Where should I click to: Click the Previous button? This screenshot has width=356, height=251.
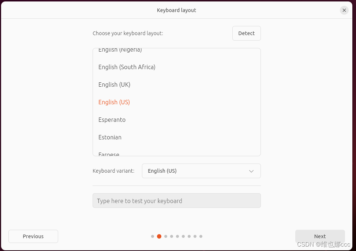pyautogui.click(x=33, y=236)
